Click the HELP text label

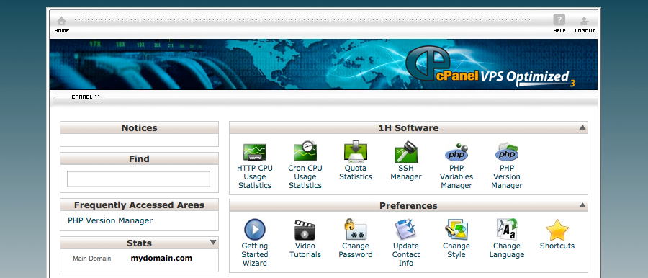tap(559, 31)
